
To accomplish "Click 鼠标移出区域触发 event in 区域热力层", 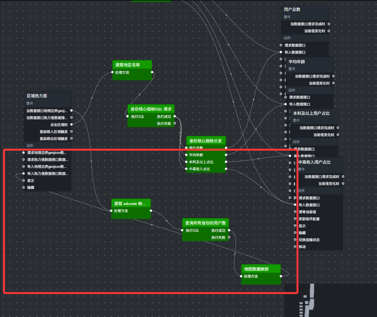I will 53,138.
